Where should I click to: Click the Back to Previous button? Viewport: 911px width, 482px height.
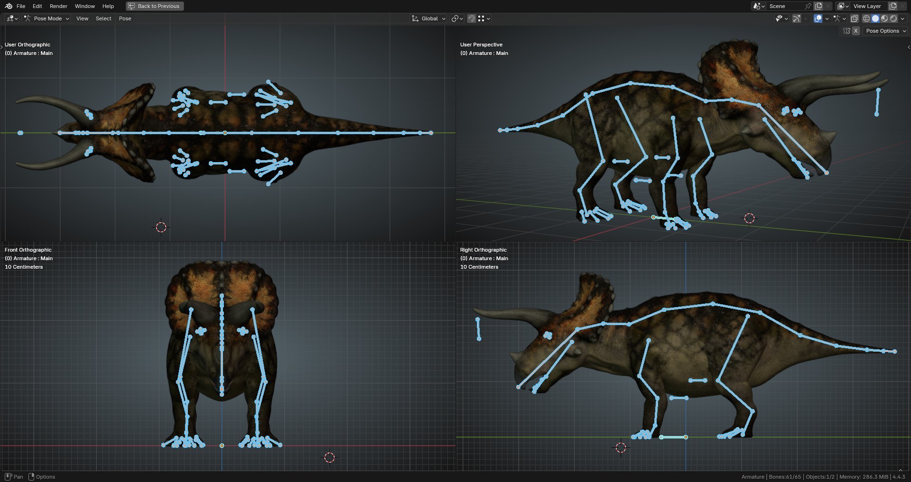click(155, 6)
